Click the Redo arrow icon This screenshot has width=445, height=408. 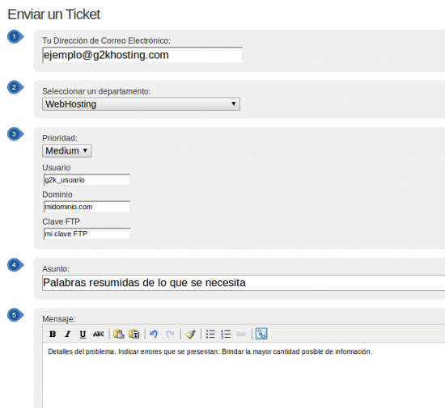(170, 334)
